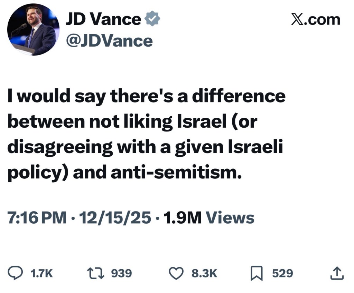This screenshot has height=293, width=354.
Task: Click the 7:16 PM timestamp
Action: [x=37, y=218]
